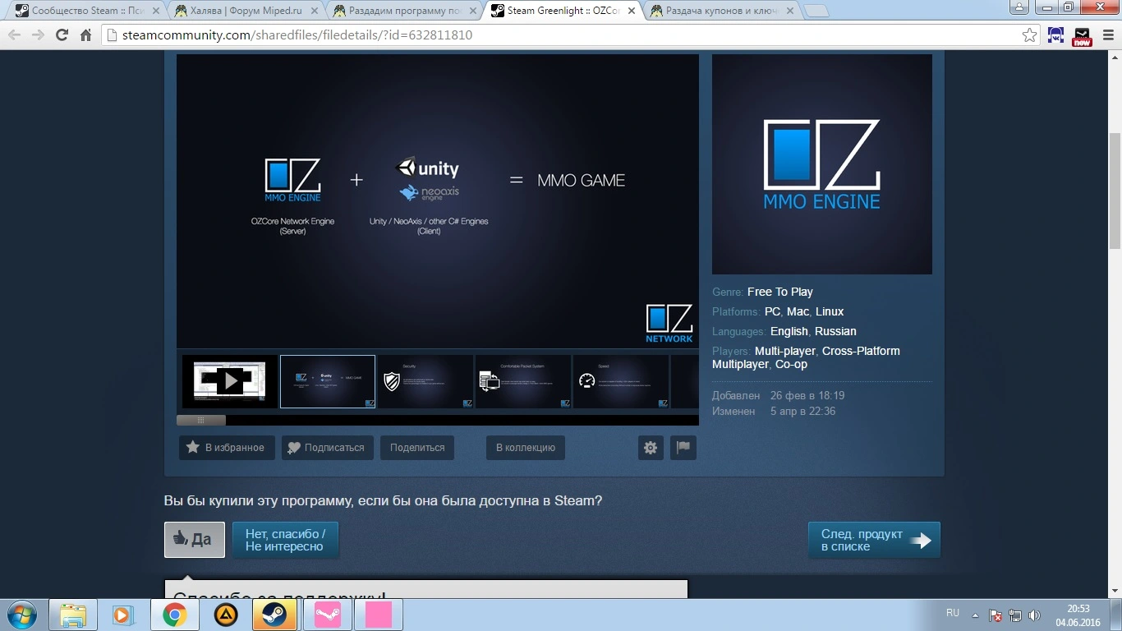Show hidden tray icons arrow
This screenshot has width=1122, height=631.
coord(976,615)
